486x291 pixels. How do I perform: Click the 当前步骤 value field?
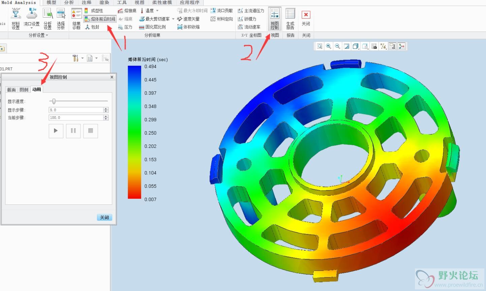point(76,118)
